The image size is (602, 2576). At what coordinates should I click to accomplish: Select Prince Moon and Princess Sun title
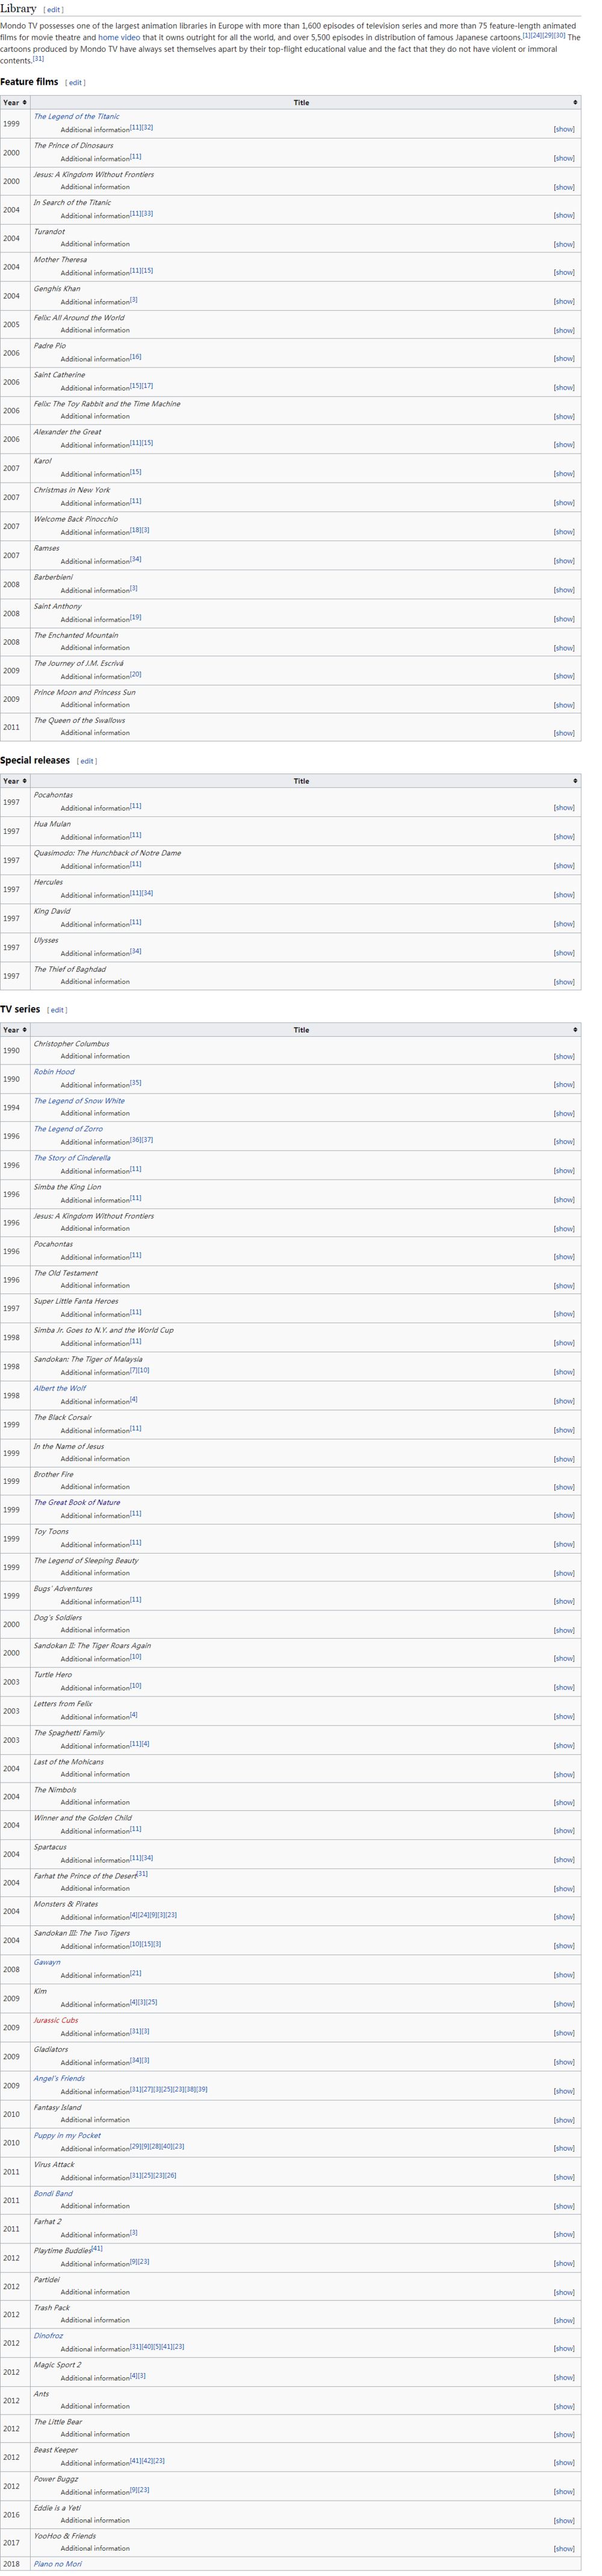(85, 692)
